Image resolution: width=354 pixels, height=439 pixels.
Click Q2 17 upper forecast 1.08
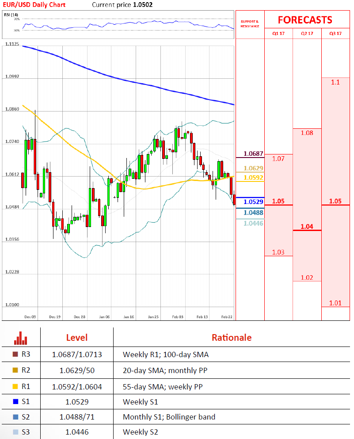(x=307, y=133)
